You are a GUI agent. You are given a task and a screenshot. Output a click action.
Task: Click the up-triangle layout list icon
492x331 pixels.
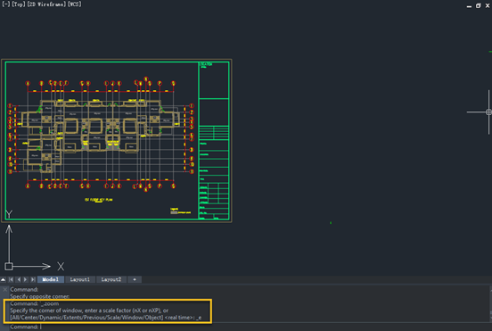(4, 279)
